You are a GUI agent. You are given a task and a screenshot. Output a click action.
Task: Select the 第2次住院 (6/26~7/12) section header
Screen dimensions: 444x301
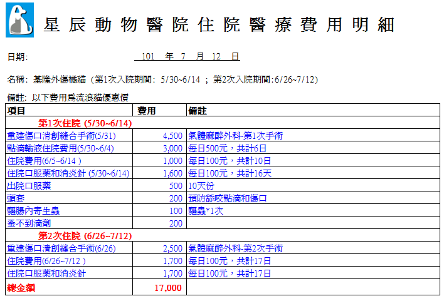pyautogui.click(x=85, y=236)
